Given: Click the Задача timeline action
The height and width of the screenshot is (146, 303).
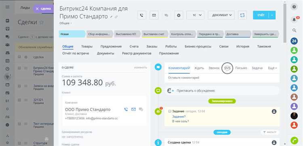Looking at the screenshot, I should point(257,68).
